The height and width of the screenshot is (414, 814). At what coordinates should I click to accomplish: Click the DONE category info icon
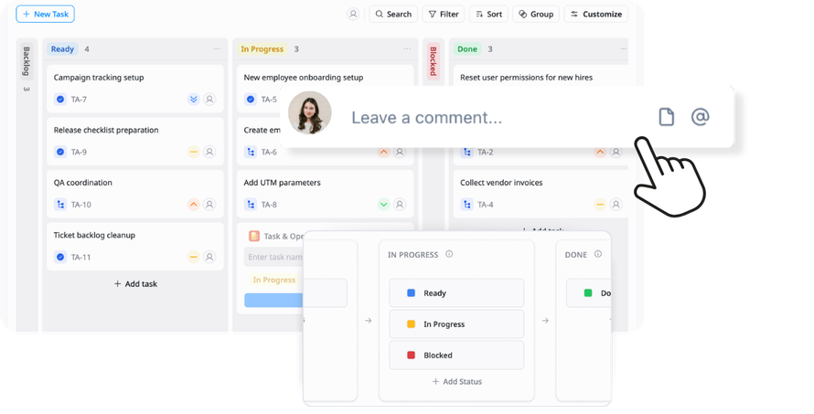[598, 254]
